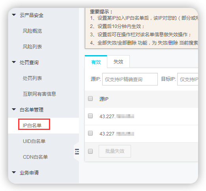
Task: Click the 白名单管理 section title
Action: [x=32, y=110]
